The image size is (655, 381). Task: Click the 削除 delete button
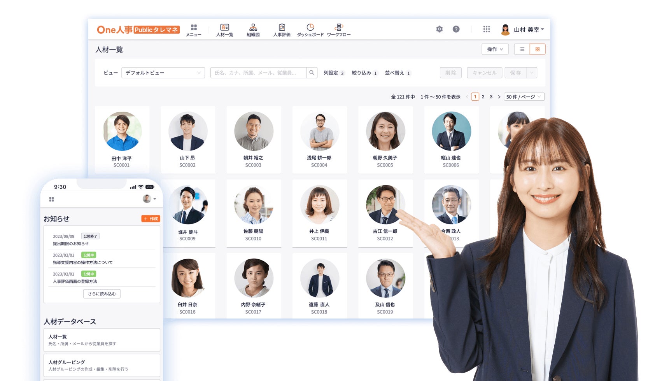pos(451,73)
